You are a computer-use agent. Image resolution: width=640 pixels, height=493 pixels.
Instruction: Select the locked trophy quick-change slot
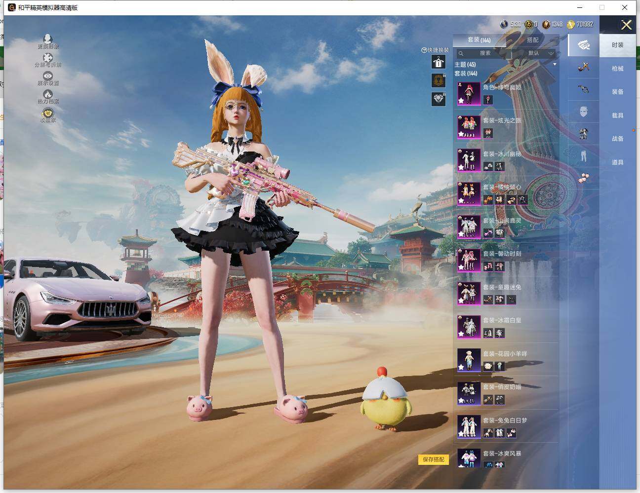click(x=438, y=80)
